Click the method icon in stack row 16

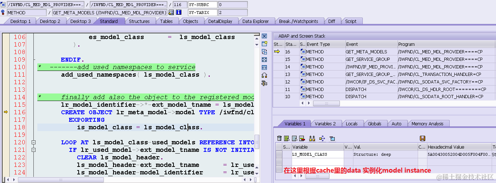point(303,52)
